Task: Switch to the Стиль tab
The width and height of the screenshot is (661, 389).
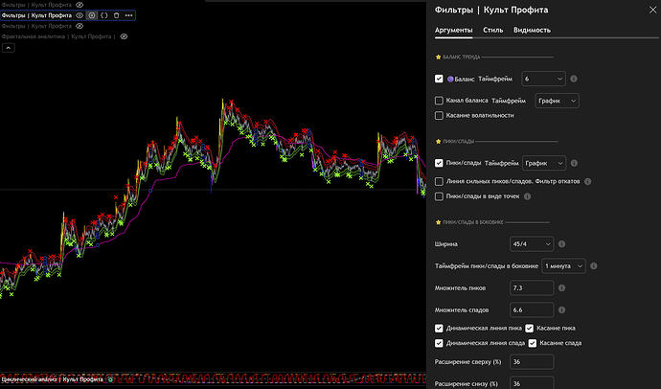Action: point(493,30)
